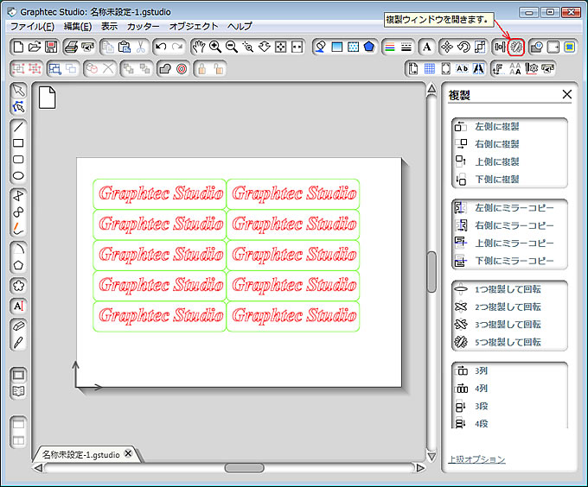Open the 上級オプション link
588x487 pixels.
[477, 459]
